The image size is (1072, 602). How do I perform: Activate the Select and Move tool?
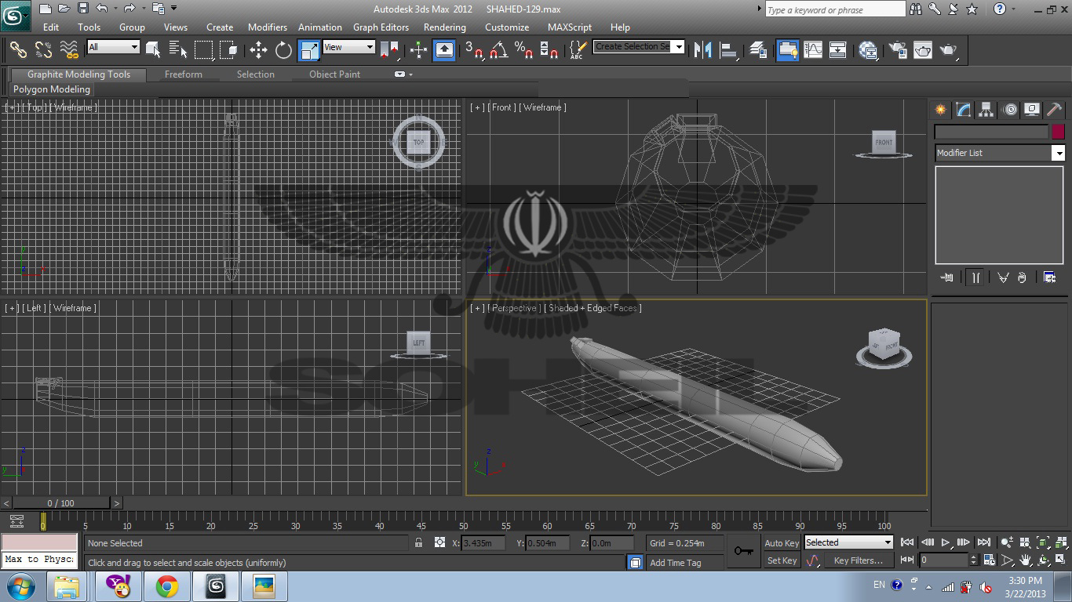click(258, 50)
